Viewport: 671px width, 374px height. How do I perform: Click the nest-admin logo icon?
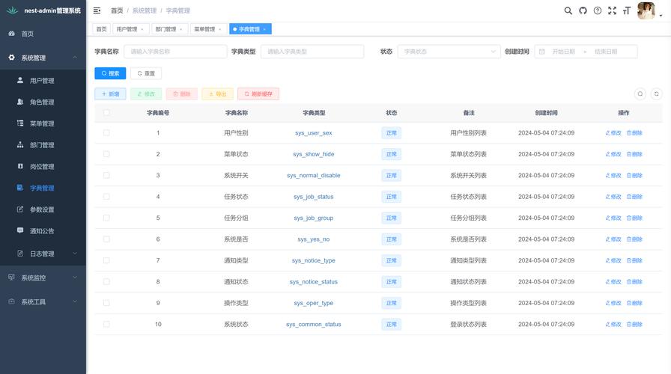[12, 10]
